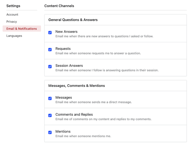Click the Requests option label

(63, 49)
